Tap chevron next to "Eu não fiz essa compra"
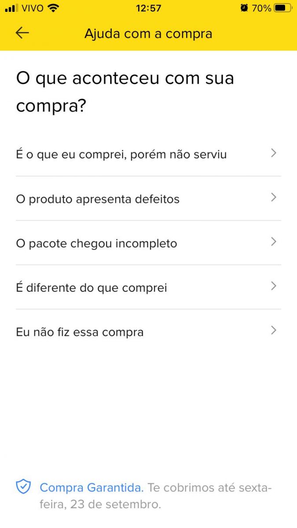Image resolution: width=297 pixels, height=528 pixels. [x=274, y=330]
